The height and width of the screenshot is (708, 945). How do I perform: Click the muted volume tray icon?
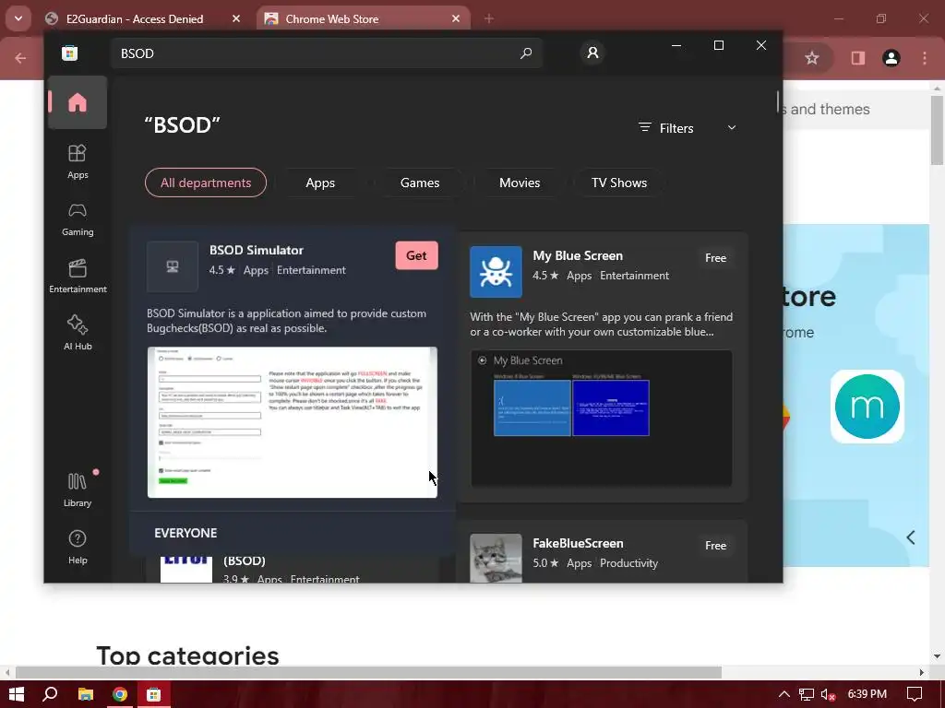pyautogui.click(x=828, y=695)
